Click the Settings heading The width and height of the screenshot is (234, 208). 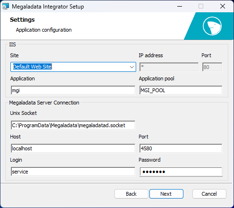tap(22, 20)
